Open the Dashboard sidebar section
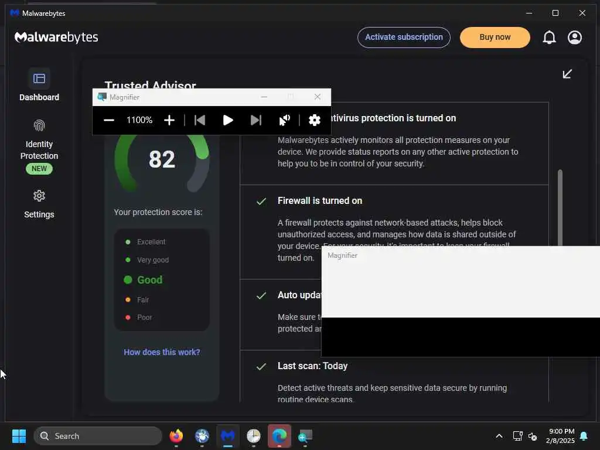The height and width of the screenshot is (450, 600). click(39, 85)
